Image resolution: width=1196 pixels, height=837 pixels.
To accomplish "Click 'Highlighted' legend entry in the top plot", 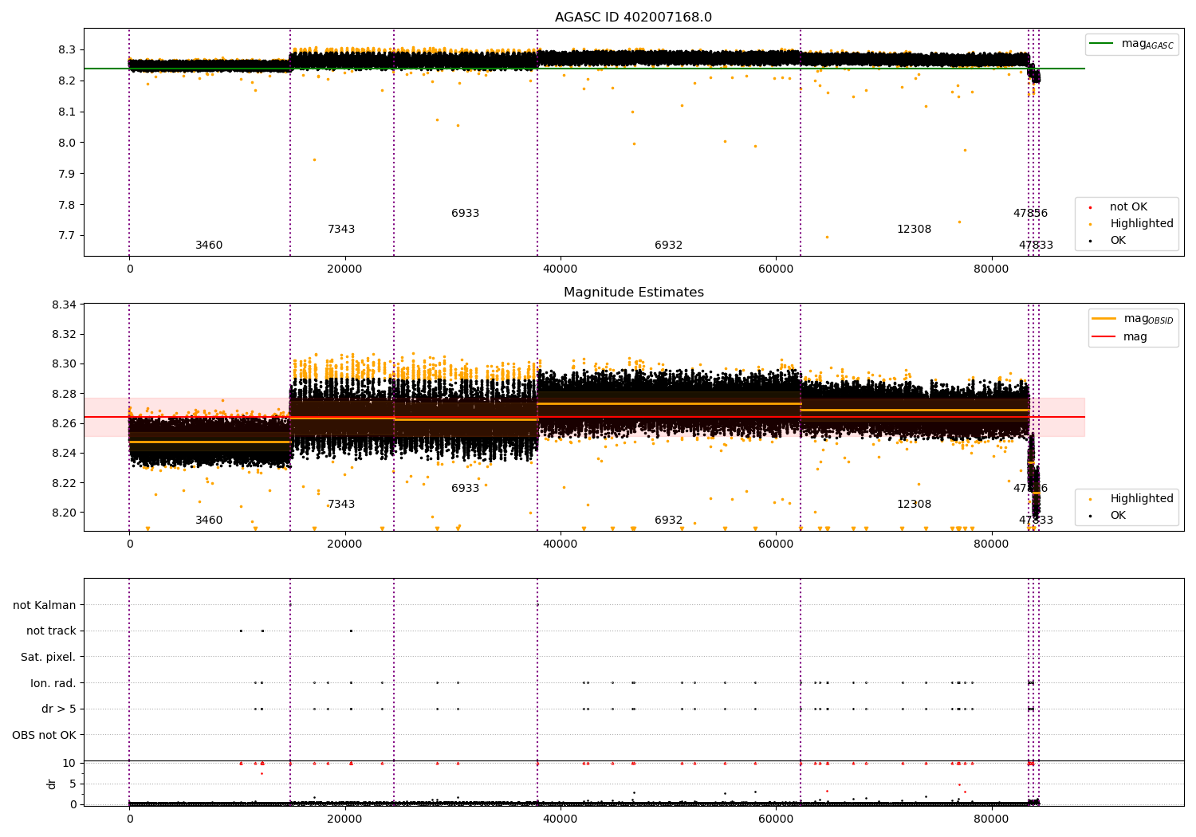I will coord(1142,224).
